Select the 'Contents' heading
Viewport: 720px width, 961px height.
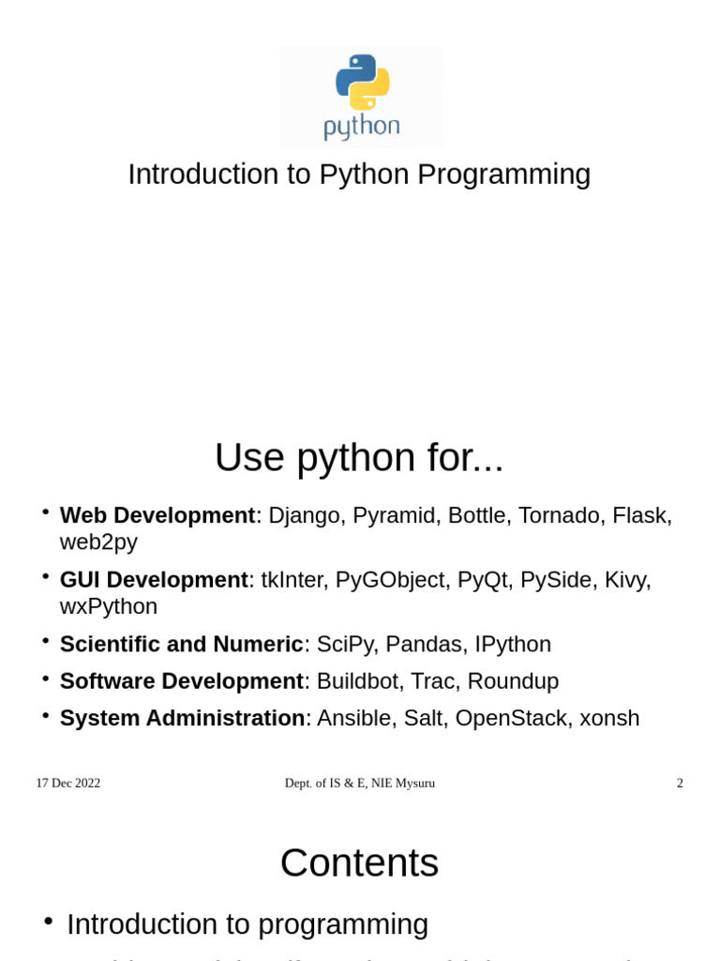359,863
